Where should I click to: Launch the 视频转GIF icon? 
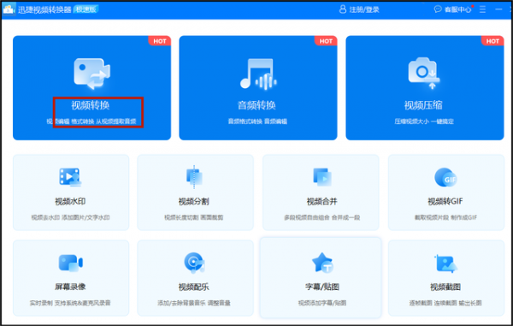[x=445, y=177]
